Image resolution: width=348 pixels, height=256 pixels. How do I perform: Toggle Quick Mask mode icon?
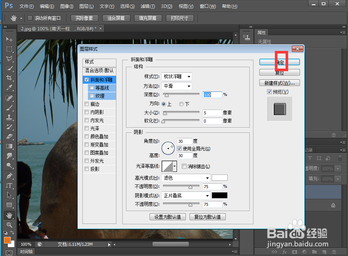tap(9, 253)
